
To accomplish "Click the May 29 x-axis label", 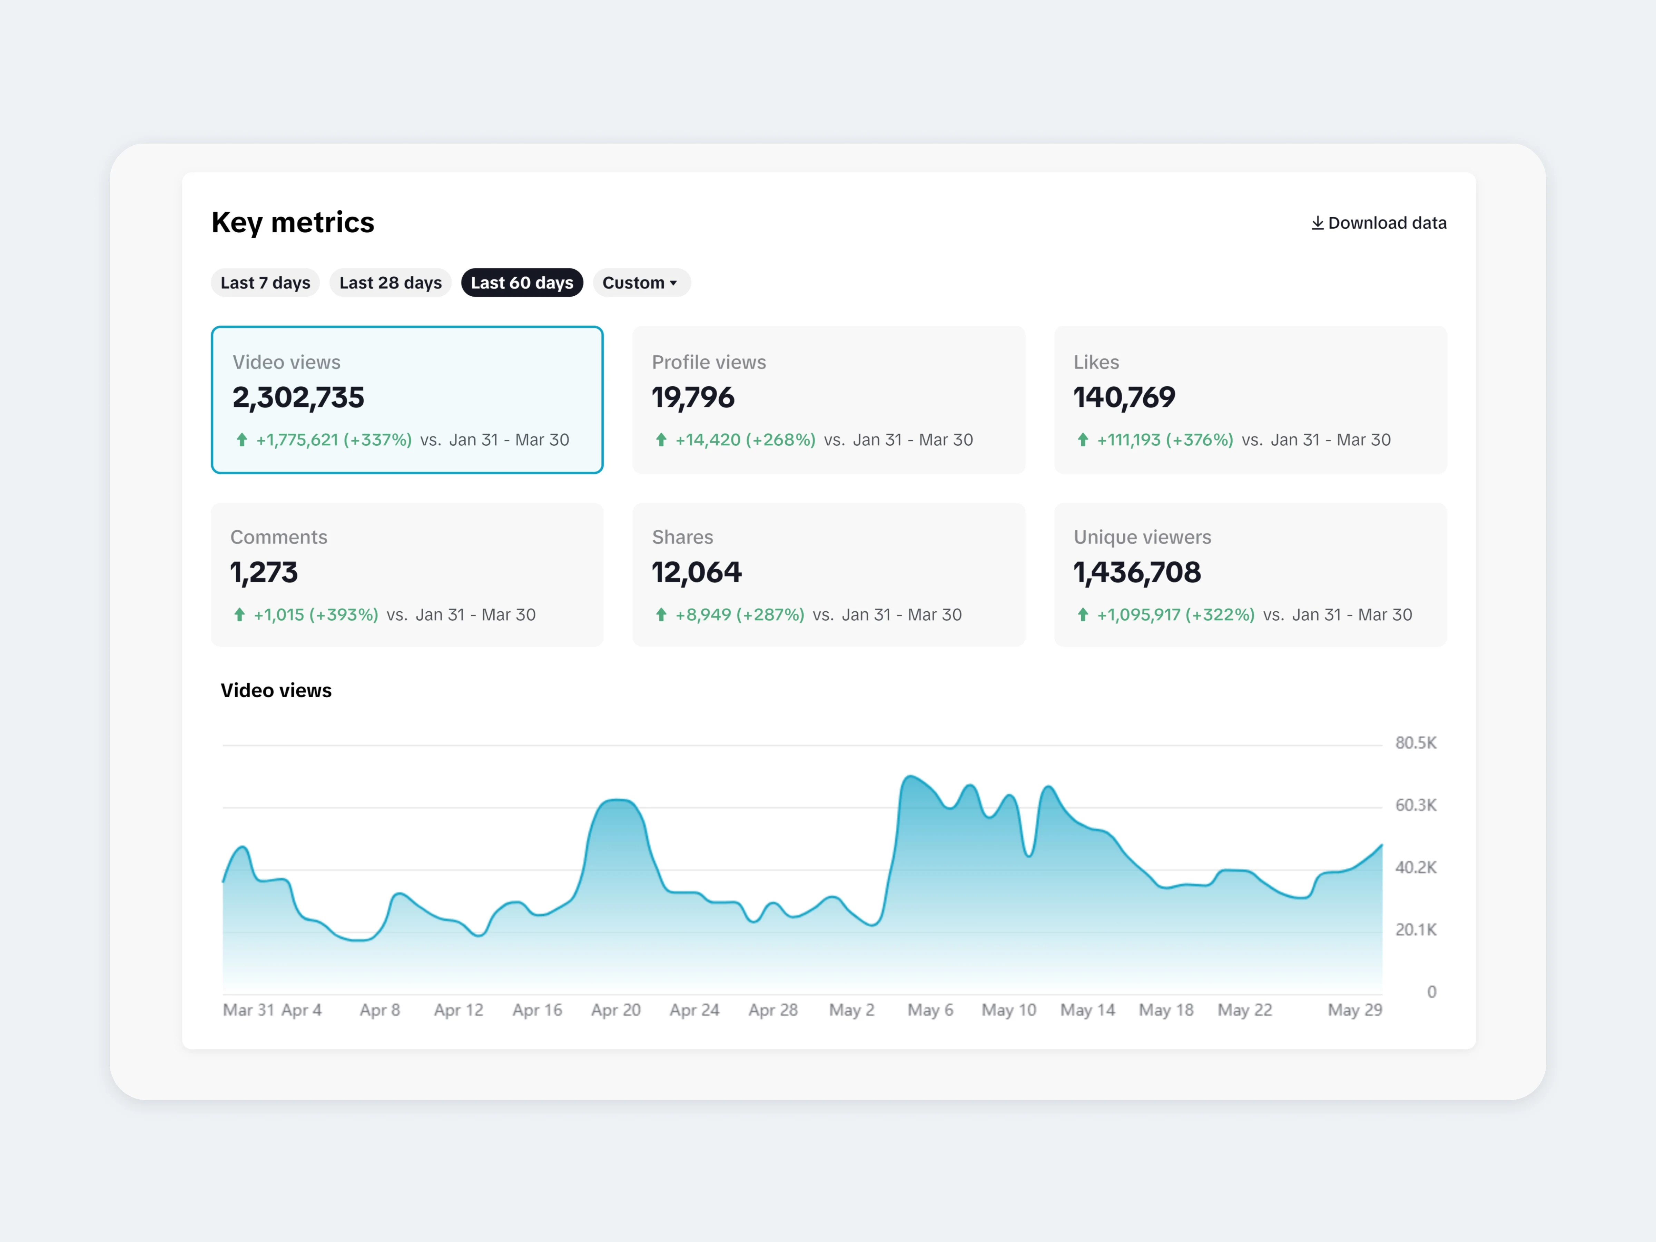I will click(x=1355, y=1011).
